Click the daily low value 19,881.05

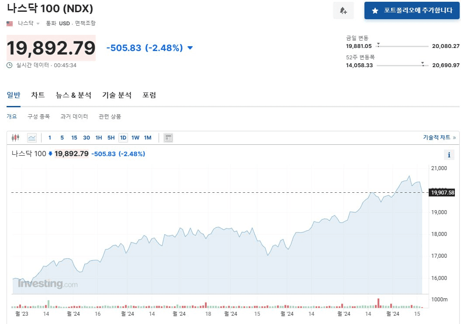tap(359, 46)
